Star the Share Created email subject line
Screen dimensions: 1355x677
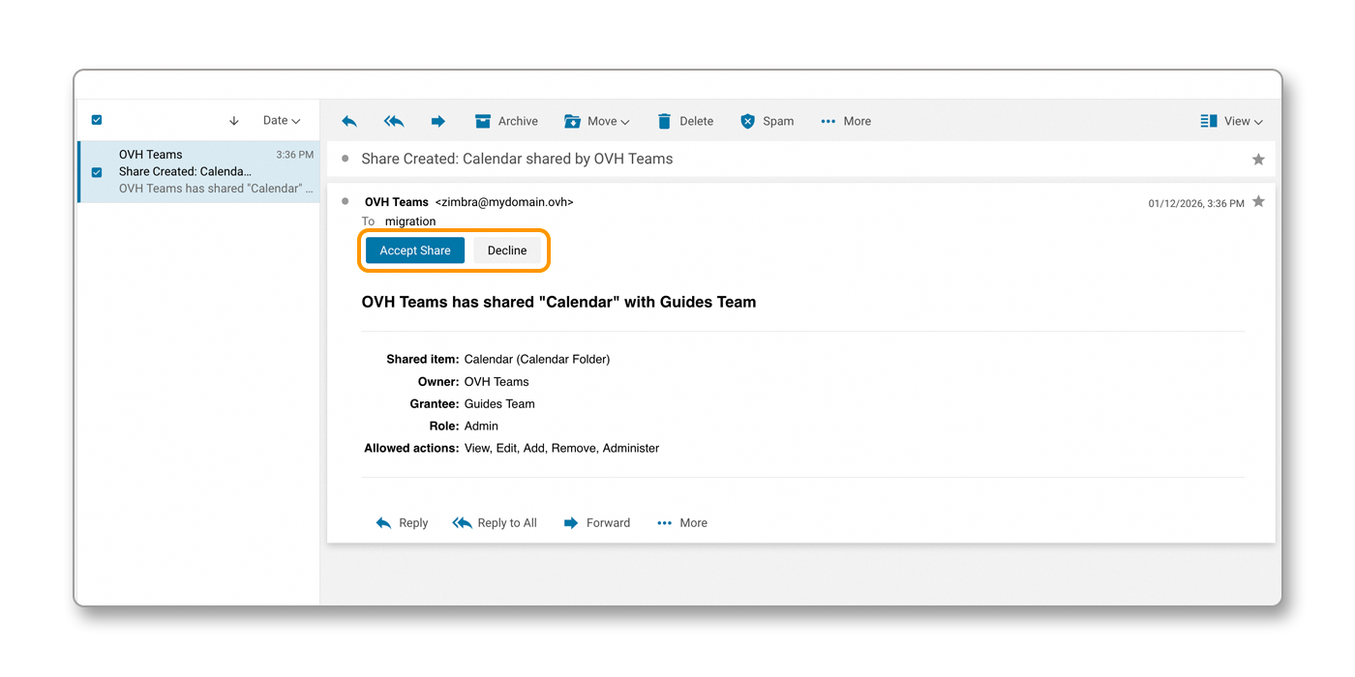coord(1258,159)
